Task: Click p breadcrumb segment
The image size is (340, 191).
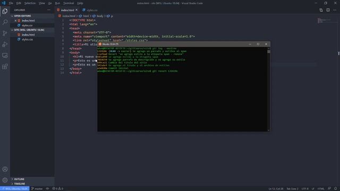Action: (x=112, y=16)
